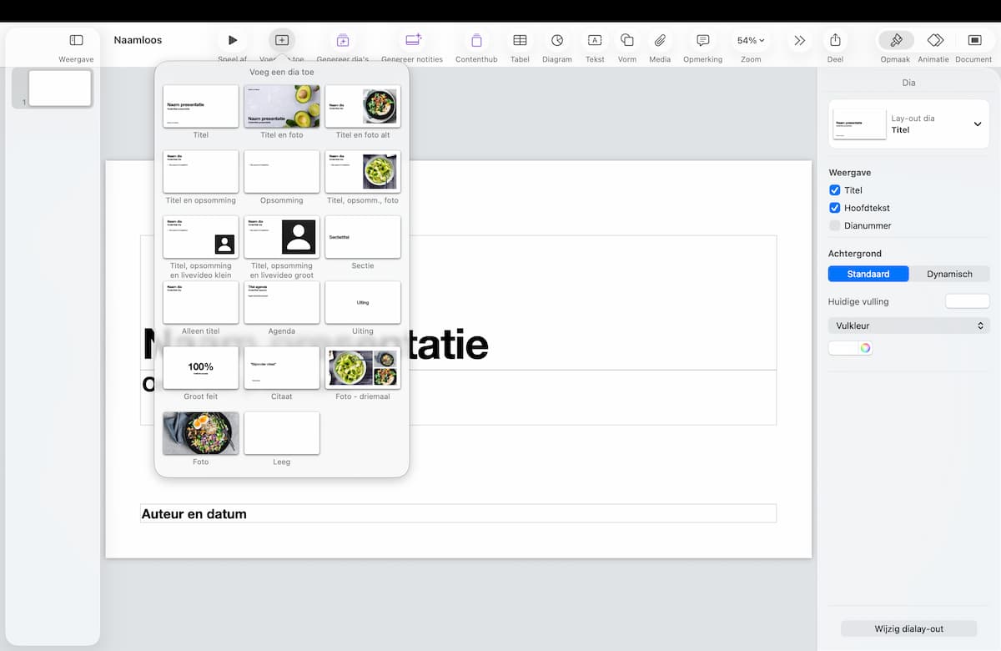Choose the Agenda layout
The width and height of the screenshot is (1001, 651).
pos(282,302)
